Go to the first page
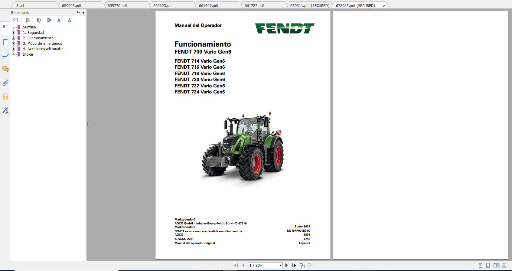Screen dimensions: 512x271 (x=236, y=265)
